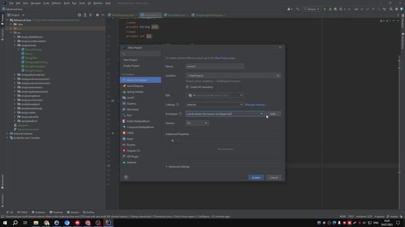Browse for location with folder icon
The width and height of the screenshot is (405, 227).
coord(278,76)
